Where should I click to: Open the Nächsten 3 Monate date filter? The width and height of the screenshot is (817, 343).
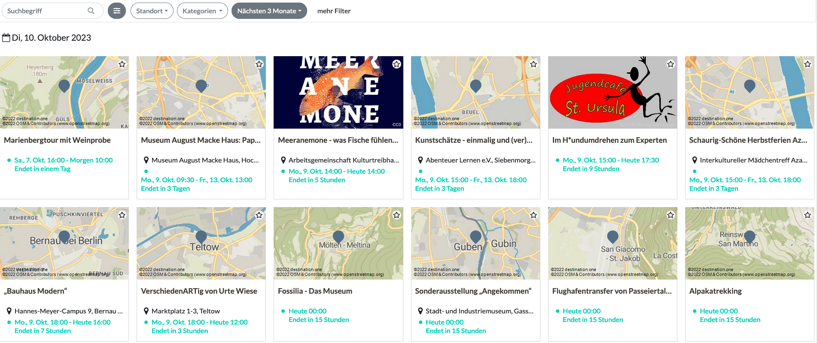269,11
